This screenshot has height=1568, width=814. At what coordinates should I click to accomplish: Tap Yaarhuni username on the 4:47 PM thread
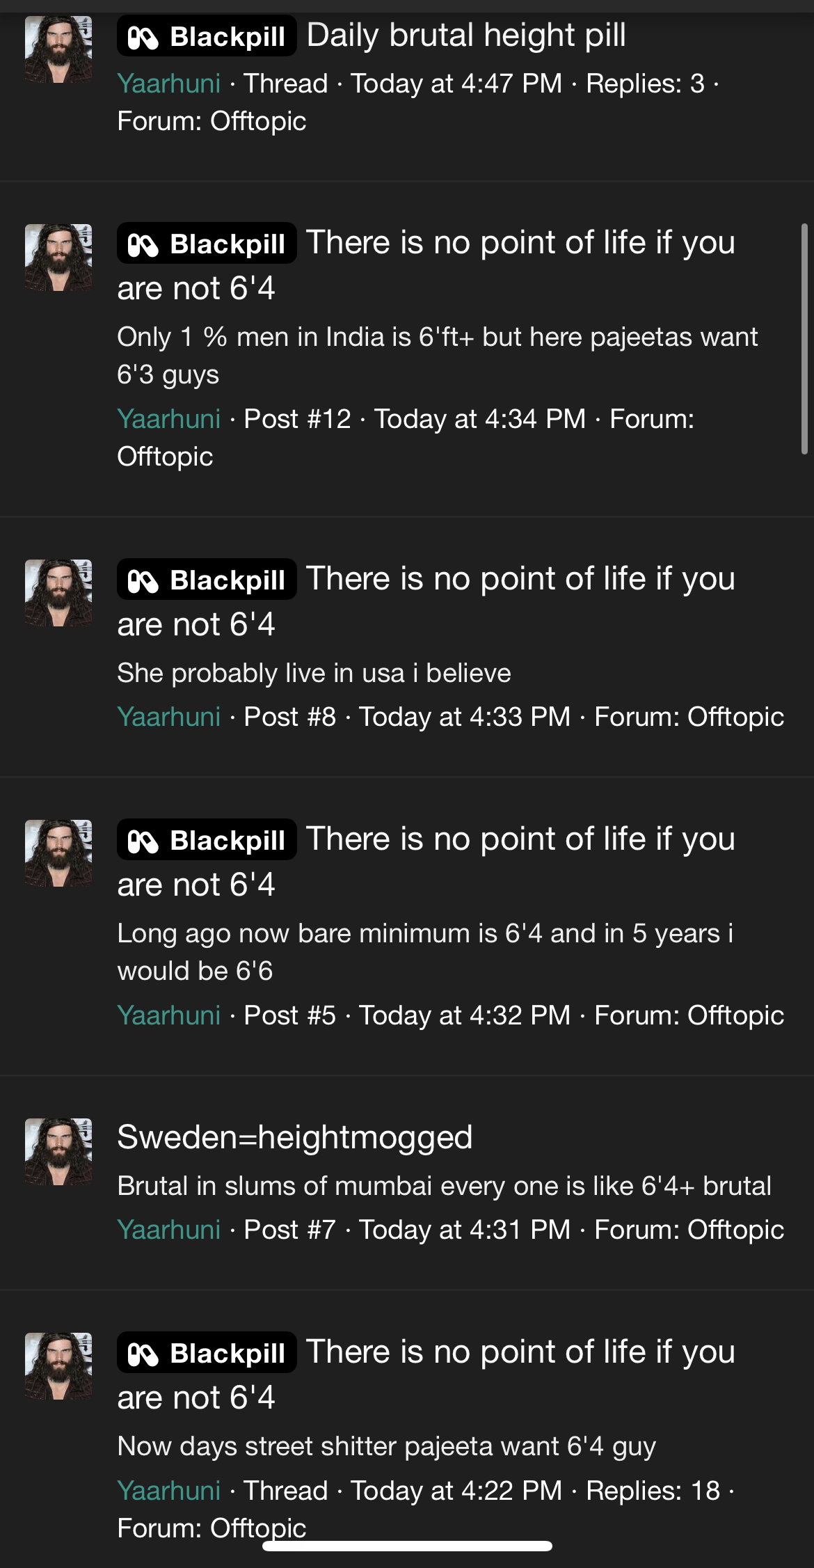click(x=169, y=84)
